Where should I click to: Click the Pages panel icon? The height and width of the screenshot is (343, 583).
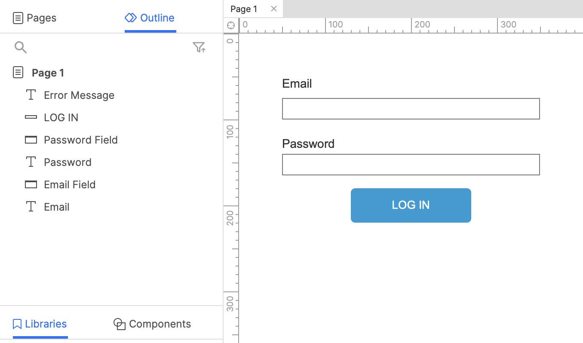click(x=18, y=18)
